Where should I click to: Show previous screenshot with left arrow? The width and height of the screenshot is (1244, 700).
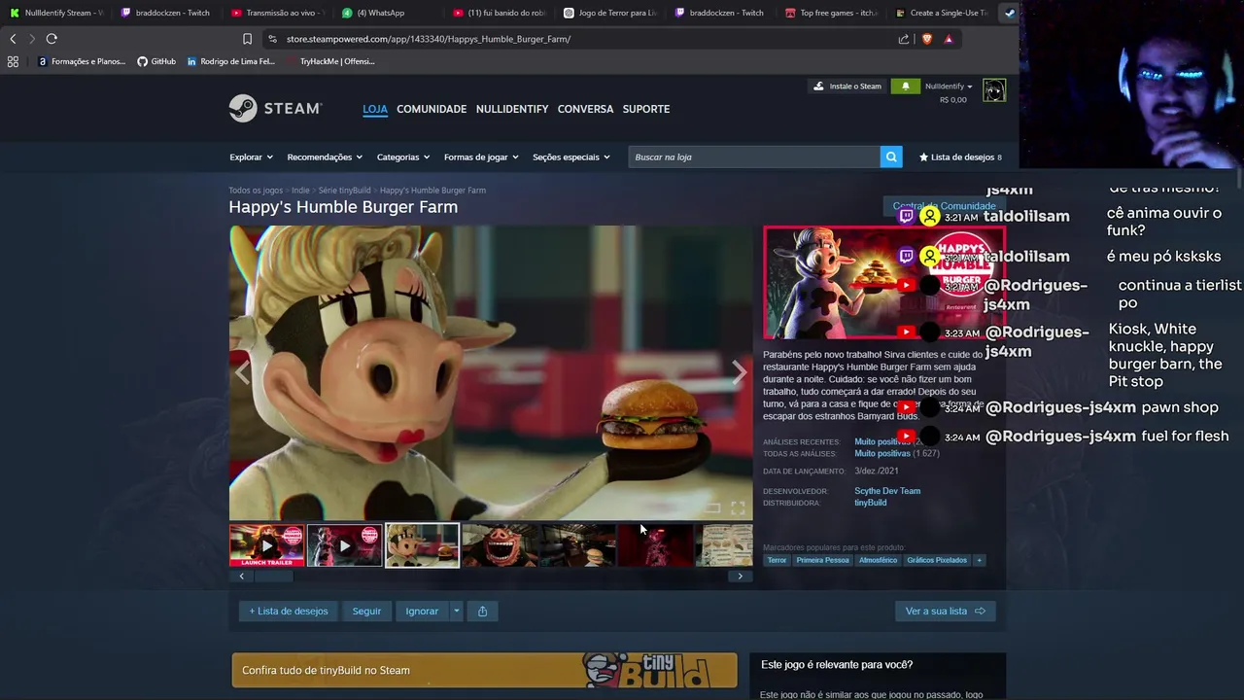click(x=242, y=373)
